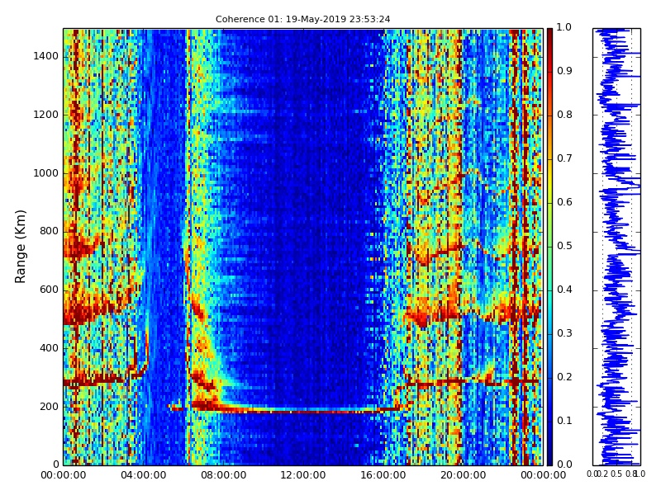Image resolution: width=661 pixels, height=495 pixels.
Task: Click the 1200 range tick label
Action: coord(46,115)
